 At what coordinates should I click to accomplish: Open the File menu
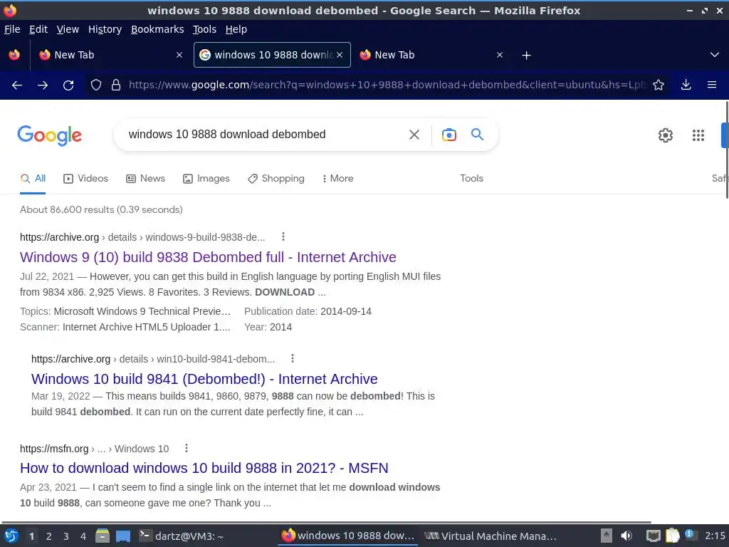point(12,29)
